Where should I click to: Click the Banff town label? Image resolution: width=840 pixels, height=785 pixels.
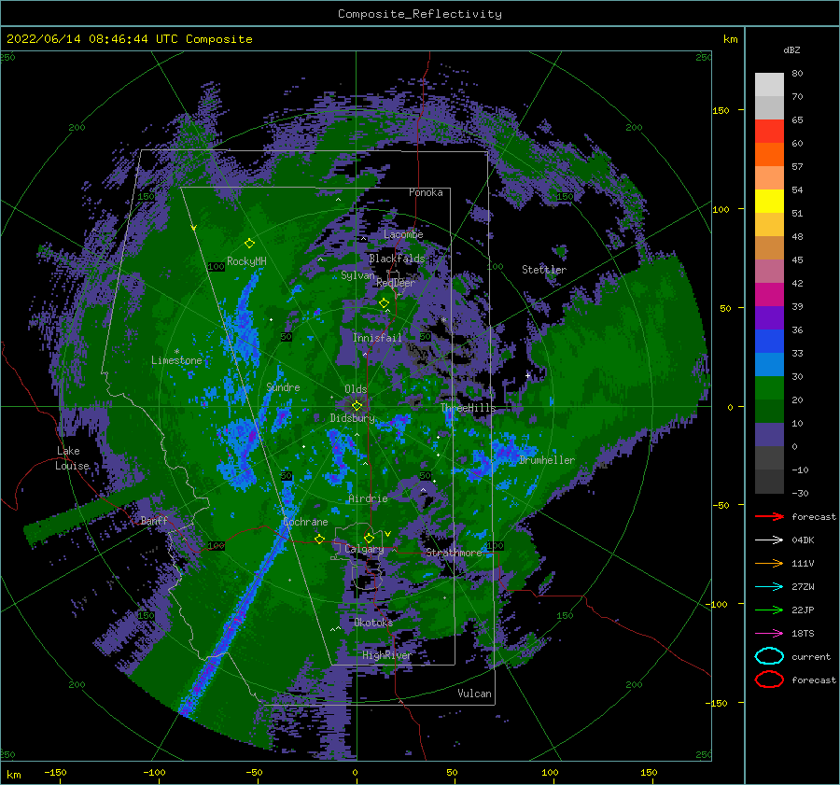coord(154,520)
